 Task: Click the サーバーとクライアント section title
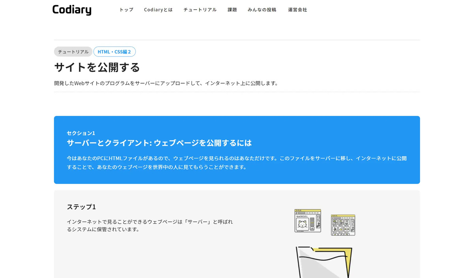(160, 143)
